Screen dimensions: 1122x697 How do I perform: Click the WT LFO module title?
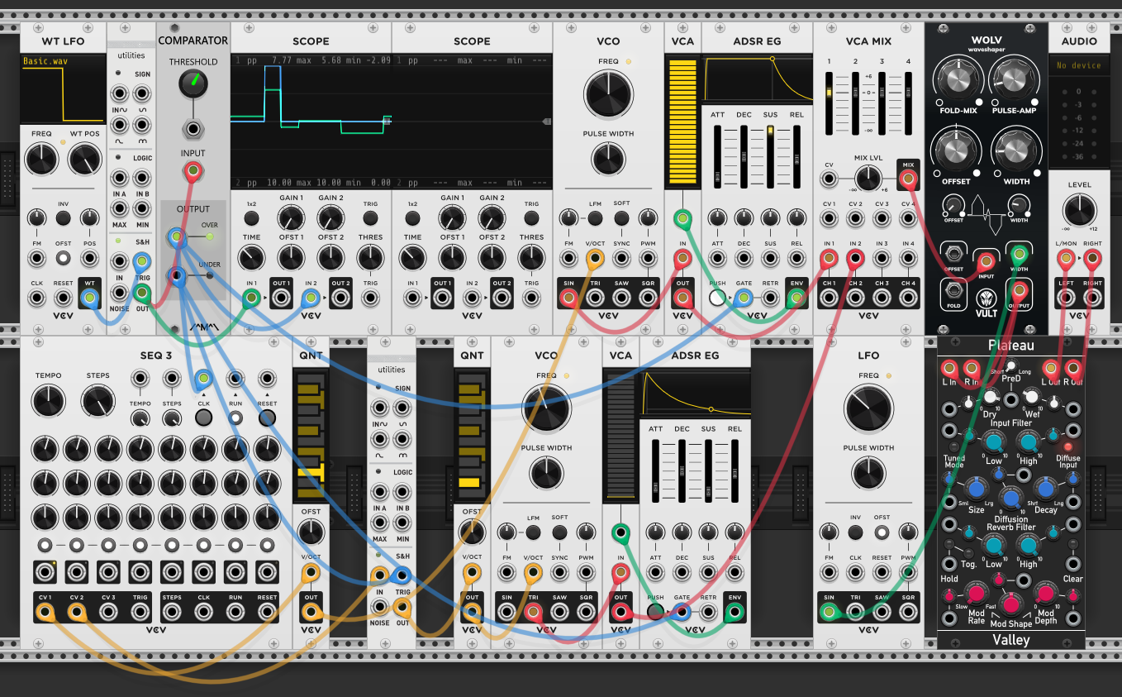tap(63, 41)
